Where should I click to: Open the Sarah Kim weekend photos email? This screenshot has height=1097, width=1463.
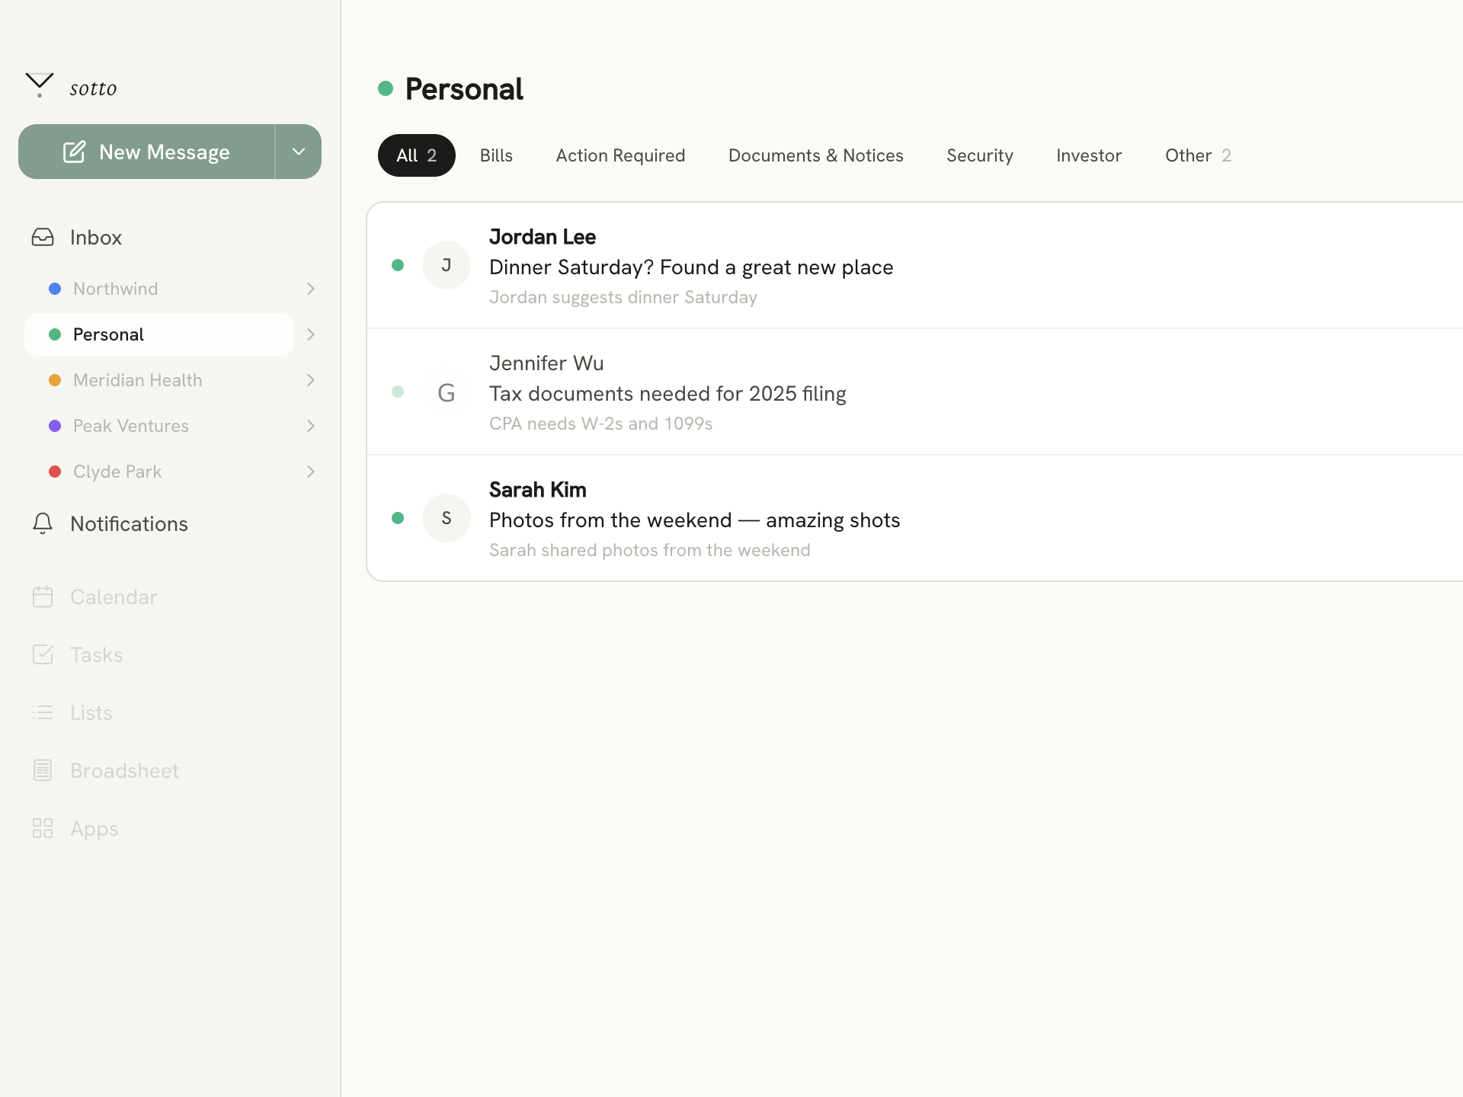pos(693,520)
